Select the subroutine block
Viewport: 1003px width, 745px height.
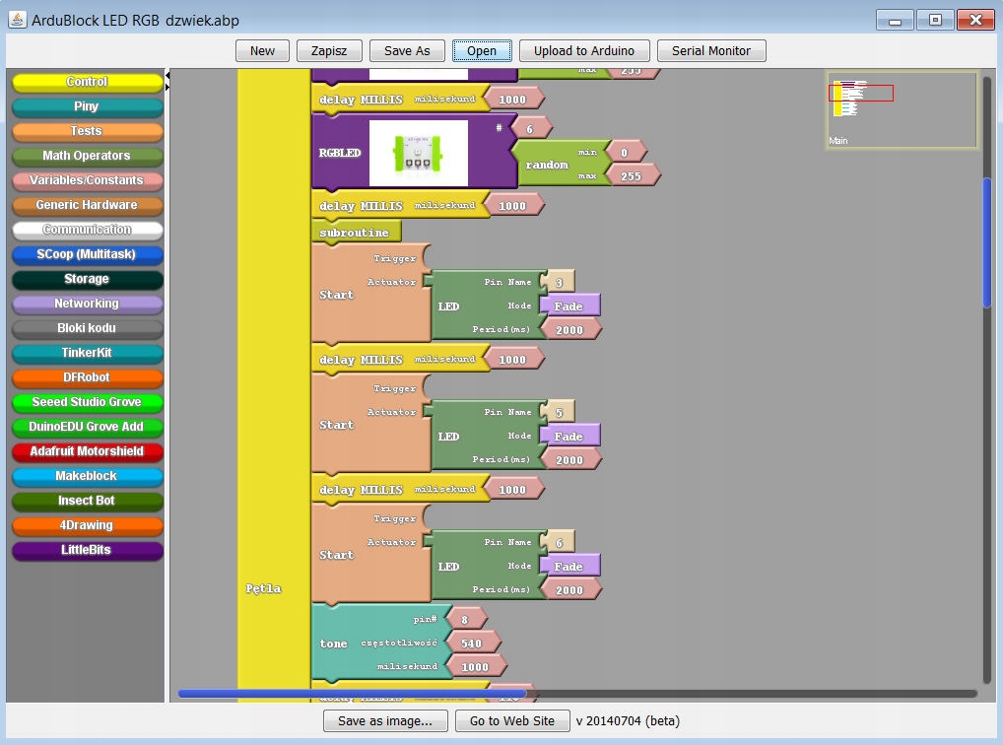(x=355, y=233)
